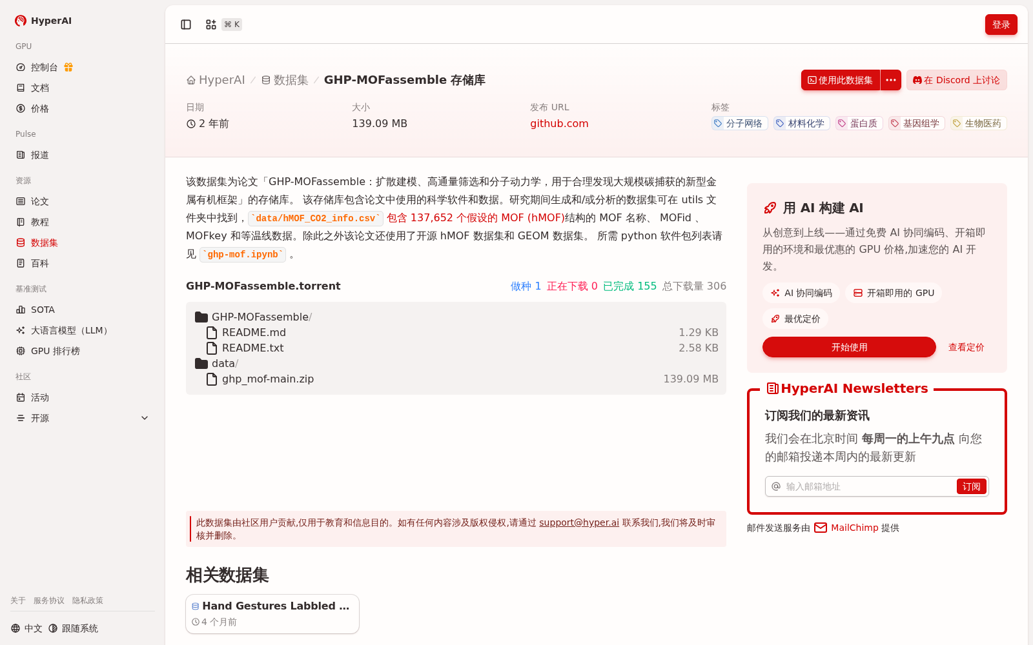
Task: Click GHP-MOFassemble.torrent title
Action: coord(263,286)
